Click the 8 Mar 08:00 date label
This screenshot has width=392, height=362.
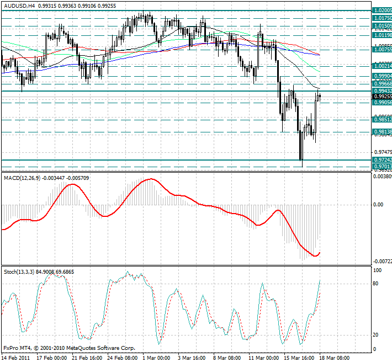point(226,358)
